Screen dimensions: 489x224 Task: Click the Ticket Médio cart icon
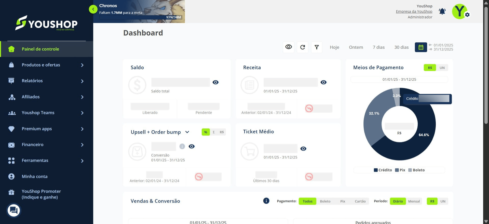[250, 151]
